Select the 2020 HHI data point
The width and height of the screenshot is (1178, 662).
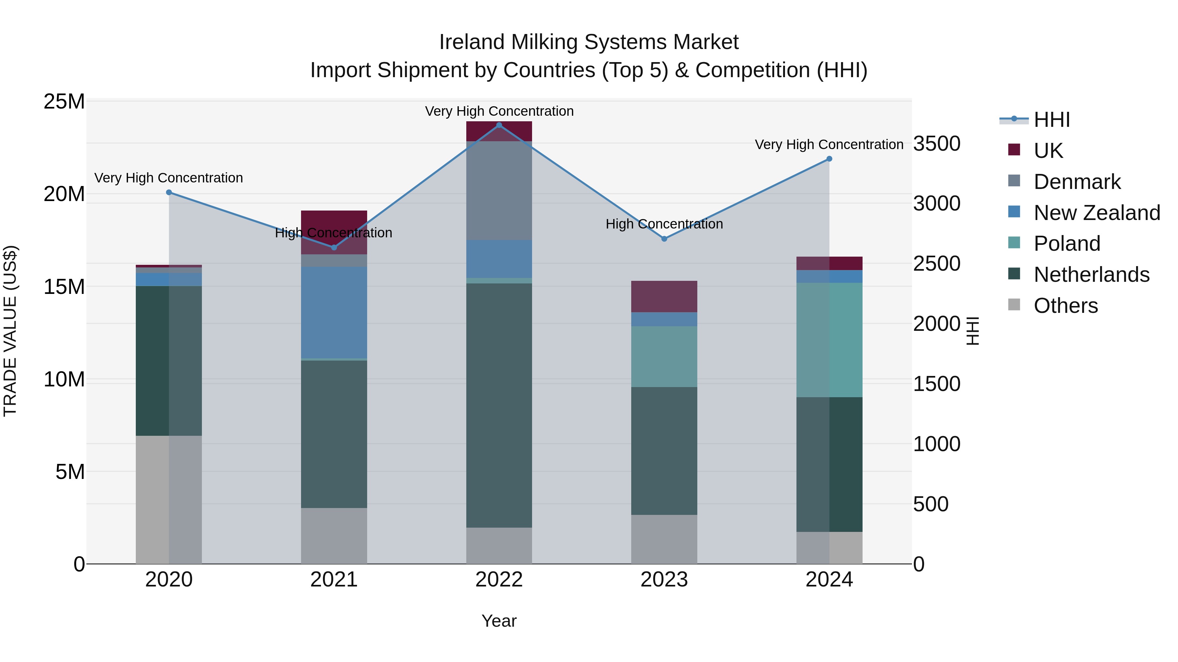(169, 192)
